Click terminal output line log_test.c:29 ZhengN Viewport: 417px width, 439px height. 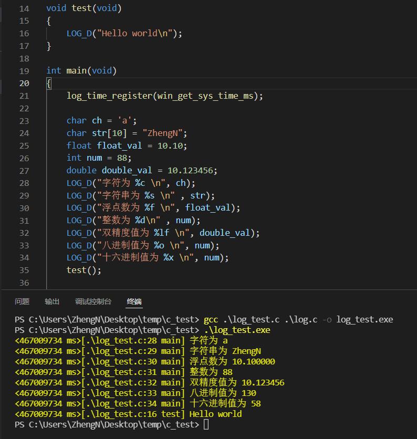point(138,351)
